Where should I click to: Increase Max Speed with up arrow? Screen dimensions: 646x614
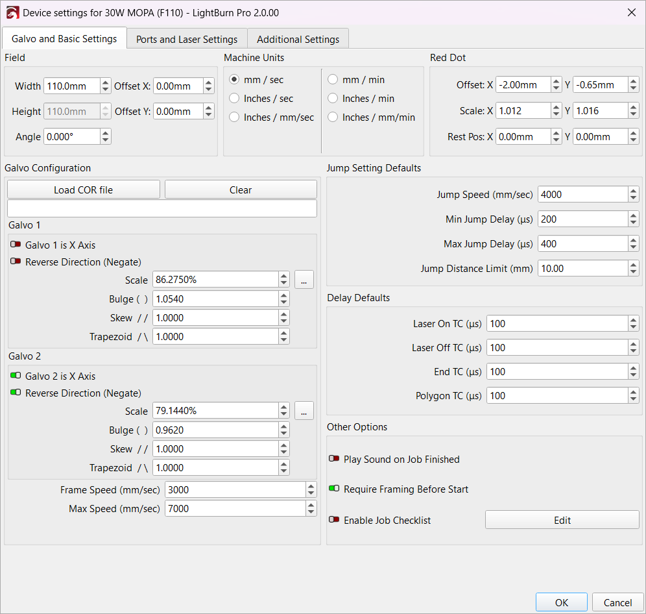[x=311, y=506]
